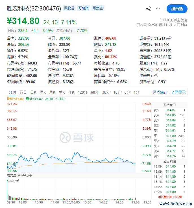The height and width of the screenshot is (208, 194).
Task: Select the 30分 chart tab
Action: point(106,92)
